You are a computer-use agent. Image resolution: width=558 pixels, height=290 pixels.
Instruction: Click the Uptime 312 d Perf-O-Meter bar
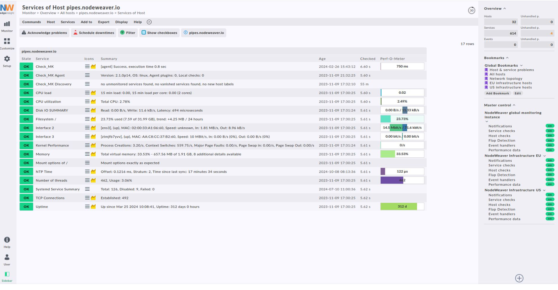[x=402, y=207]
